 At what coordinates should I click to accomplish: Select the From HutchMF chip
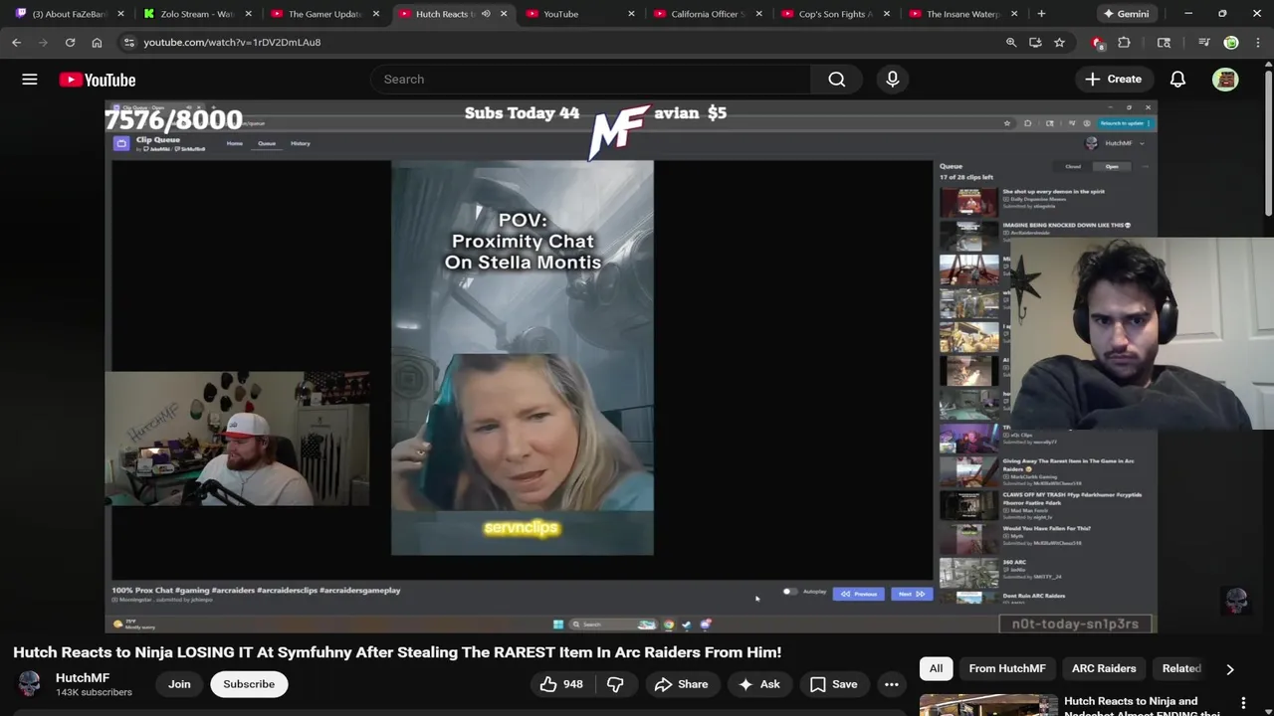point(1007,668)
